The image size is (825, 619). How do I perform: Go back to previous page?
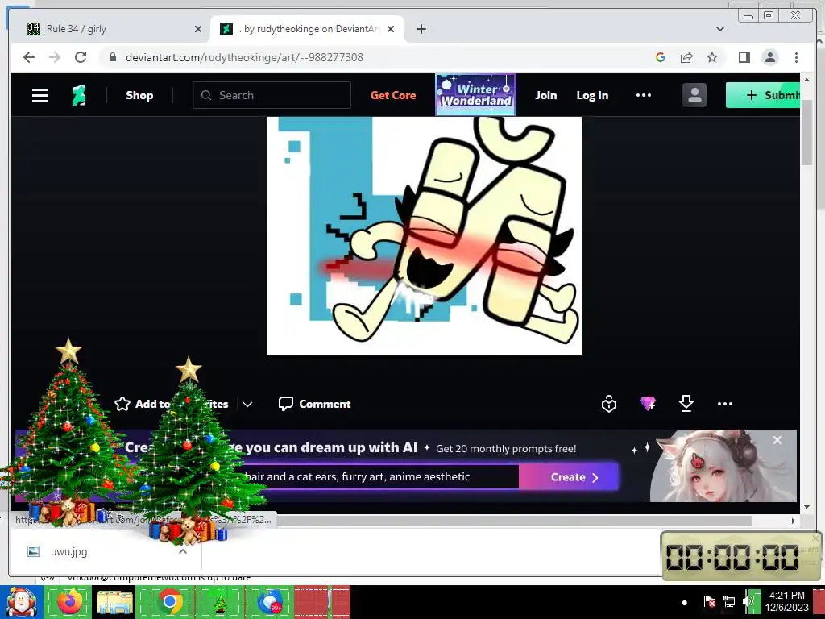(x=29, y=57)
